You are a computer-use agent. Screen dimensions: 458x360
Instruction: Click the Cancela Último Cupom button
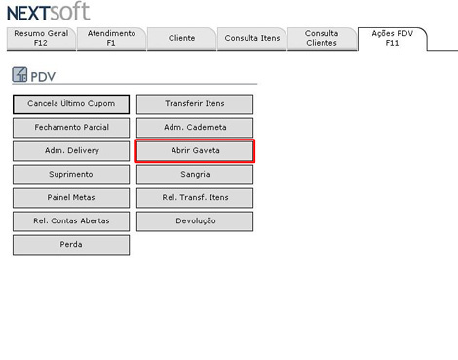tap(71, 104)
